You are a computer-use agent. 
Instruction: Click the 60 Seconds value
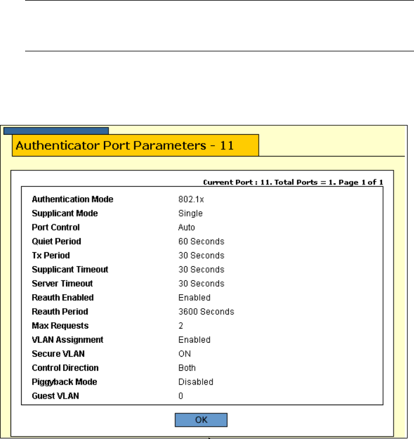point(201,241)
